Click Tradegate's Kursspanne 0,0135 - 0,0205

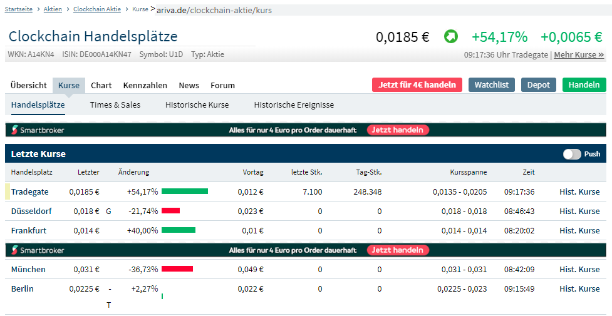(460, 191)
